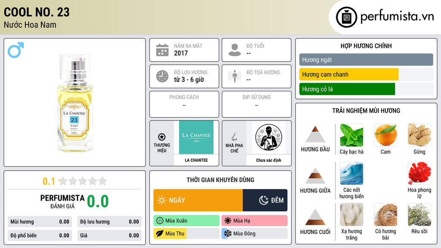This screenshot has width=441, height=248.
Task: Select the Mùa Hạ season tag
Action: pos(254,220)
